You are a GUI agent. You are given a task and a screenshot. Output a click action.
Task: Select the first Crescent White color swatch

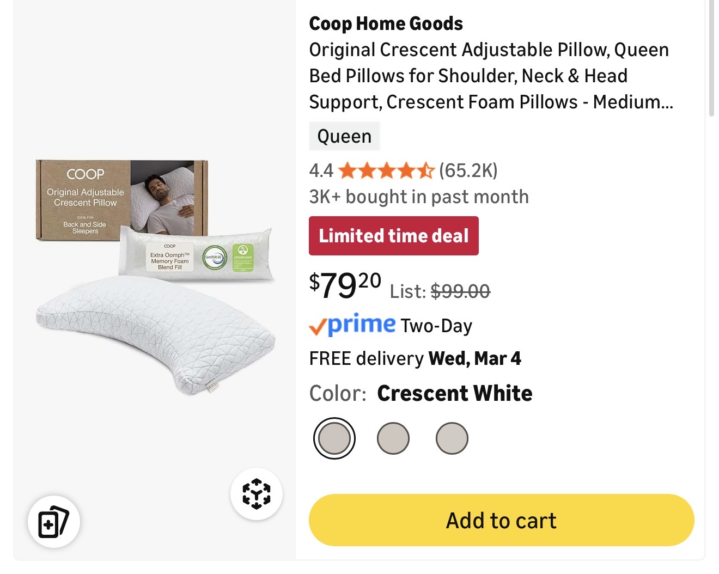click(334, 438)
